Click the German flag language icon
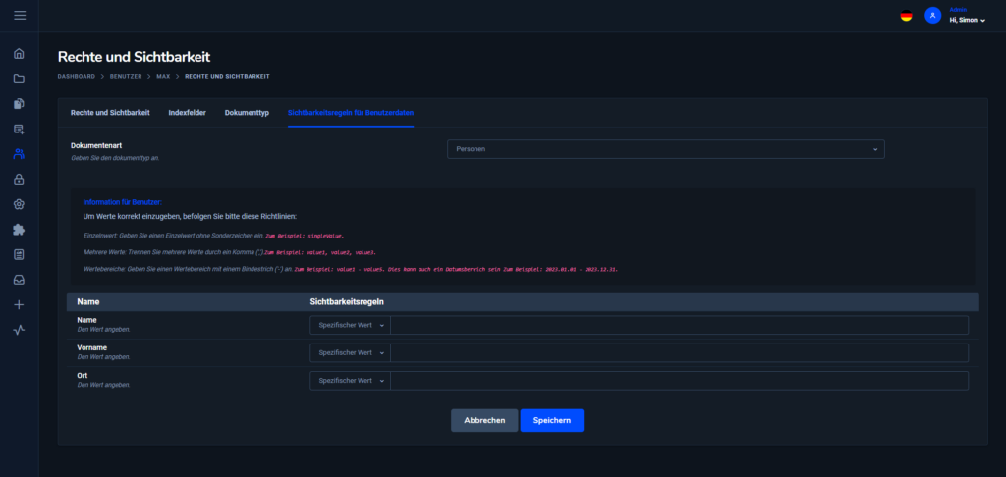The image size is (1006, 477). (906, 16)
